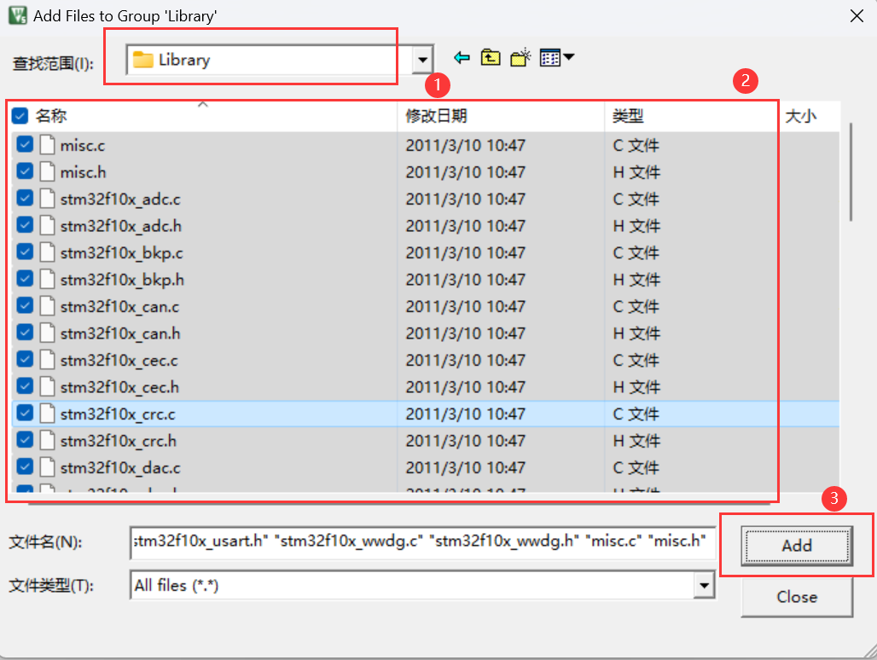Click the stm32f10x_can.c file icon
The width and height of the screenshot is (877, 660).
coord(48,305)
